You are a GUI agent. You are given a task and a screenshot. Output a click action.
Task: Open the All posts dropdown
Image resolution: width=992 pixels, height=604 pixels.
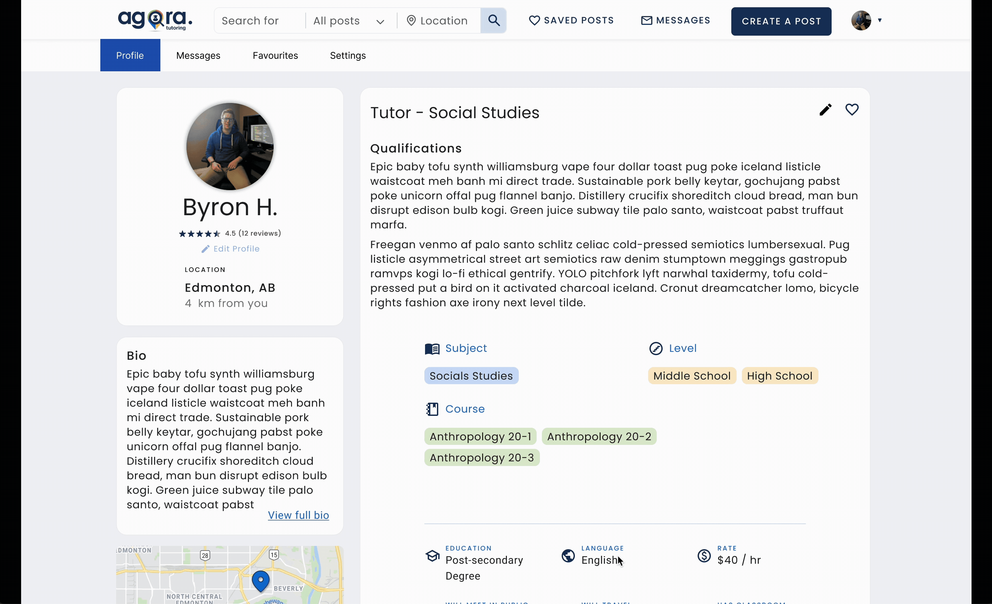click(x=348, y=21)
